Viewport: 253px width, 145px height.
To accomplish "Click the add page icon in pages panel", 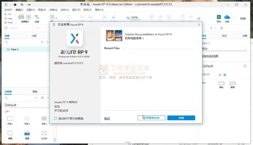I will coord(42,42).
